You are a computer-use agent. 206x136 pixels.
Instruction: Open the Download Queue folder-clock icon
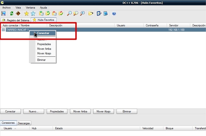click(x=42, y=13)
